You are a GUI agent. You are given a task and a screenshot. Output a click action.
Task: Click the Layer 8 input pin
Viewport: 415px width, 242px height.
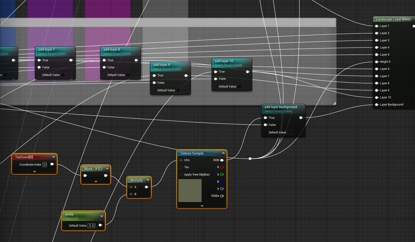coord(377,83)
